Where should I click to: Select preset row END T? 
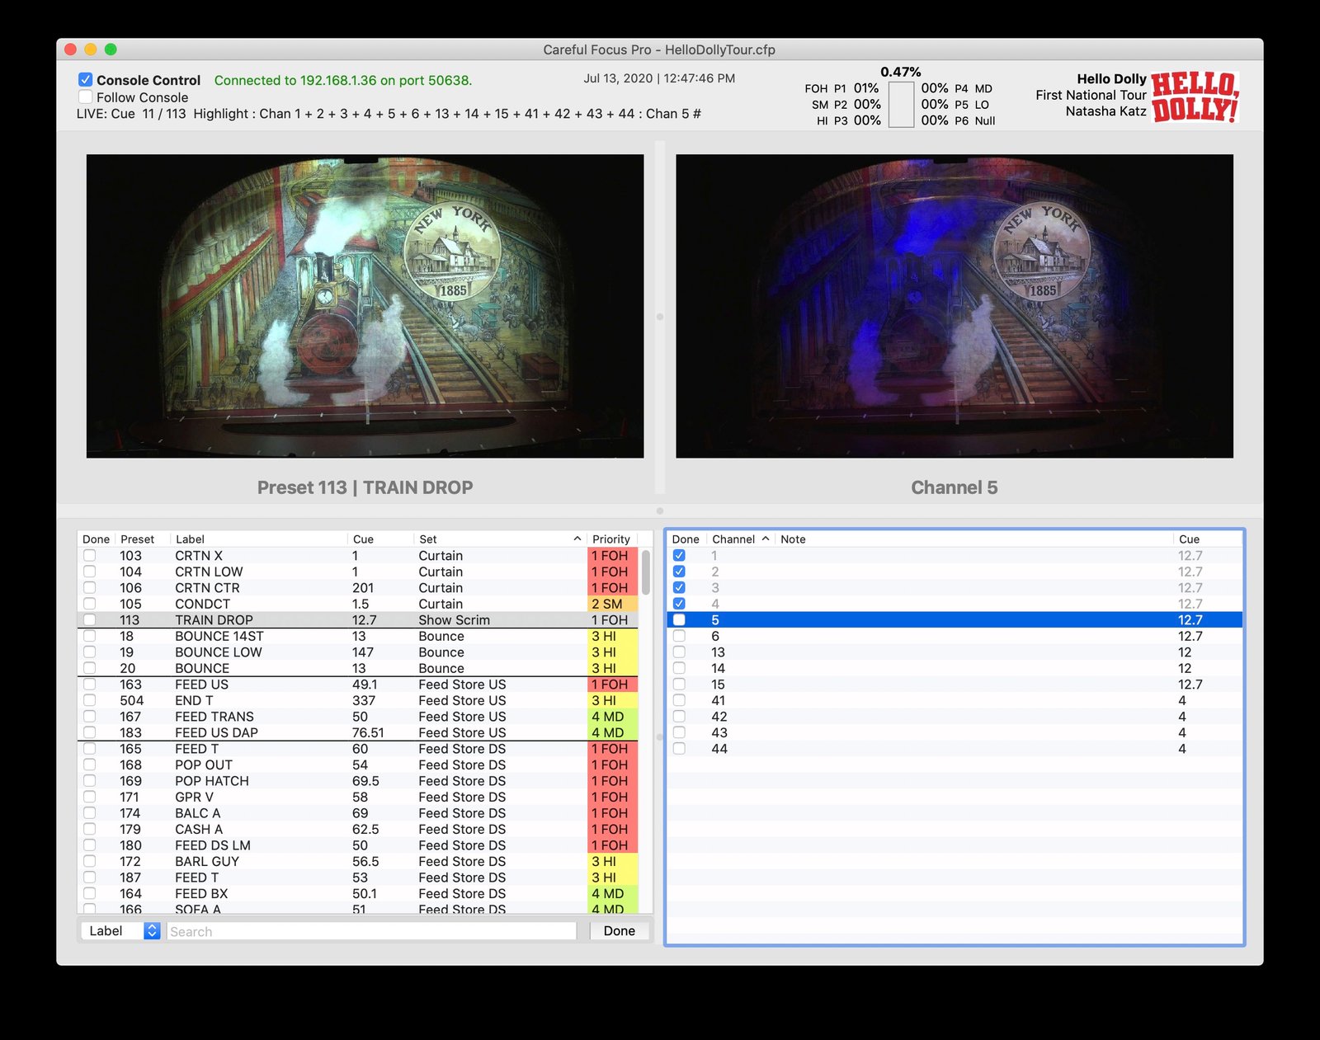[359, 700]
